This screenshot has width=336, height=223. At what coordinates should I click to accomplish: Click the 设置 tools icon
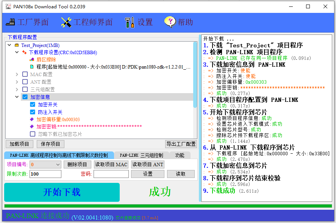[x=130, y=22]
